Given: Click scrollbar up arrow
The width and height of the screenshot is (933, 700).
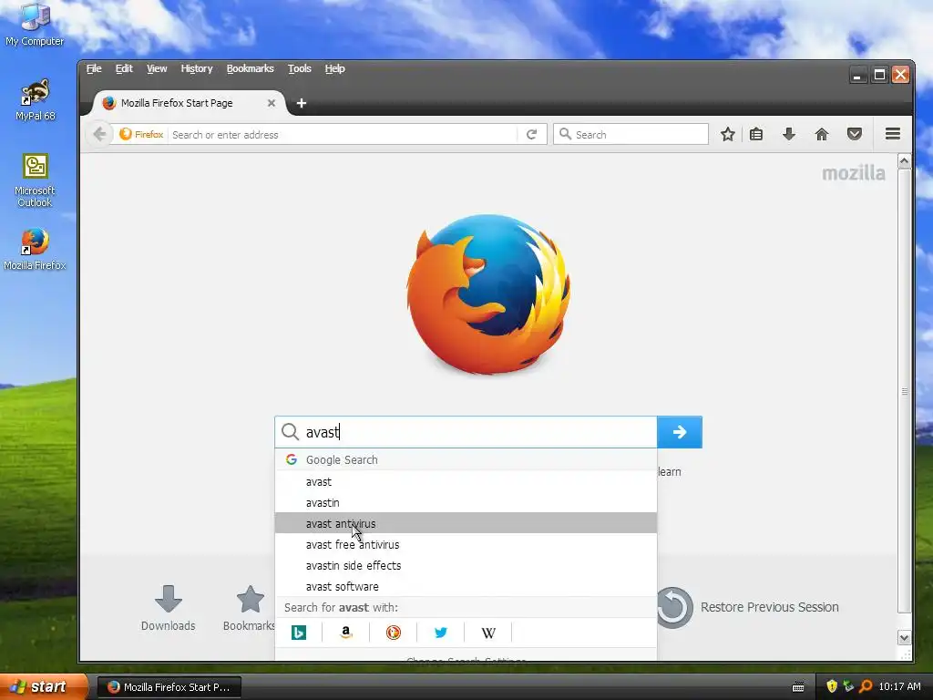Looking at the screenshot, I should click(x=904, y=161).
